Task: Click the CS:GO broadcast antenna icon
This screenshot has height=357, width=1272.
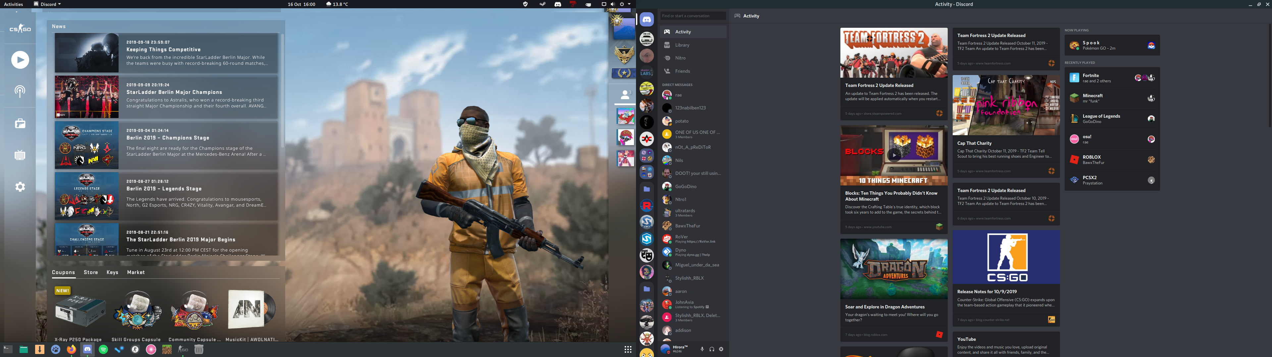Action: point(20,91)
